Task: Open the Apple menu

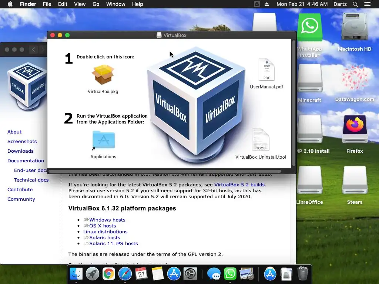Action: click(10, 4)
